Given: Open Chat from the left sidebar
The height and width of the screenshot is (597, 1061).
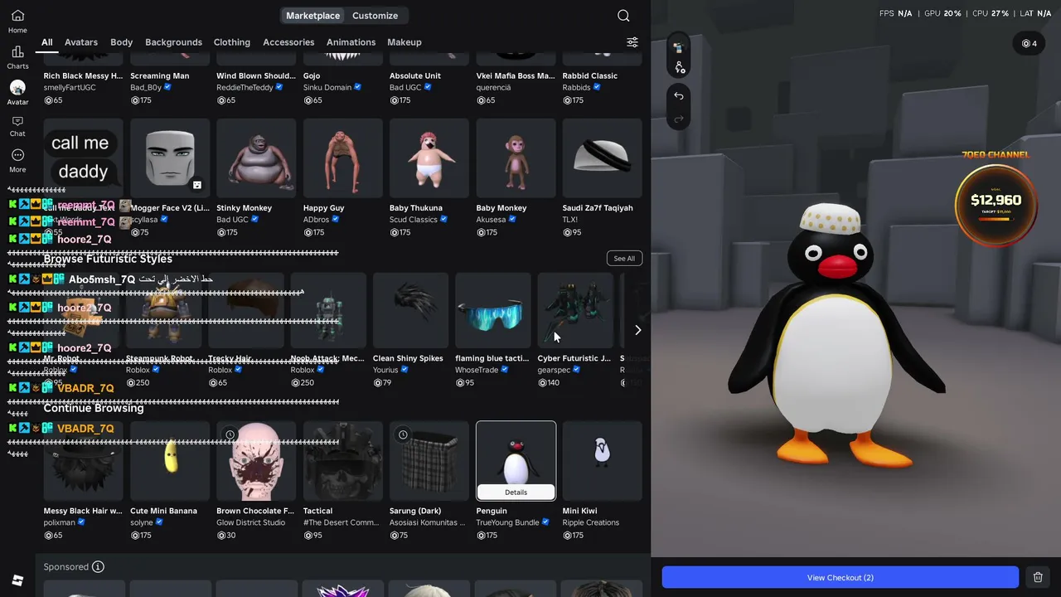Looking at the screenshot, I should pos(17,126).
